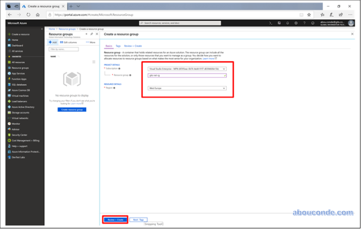The height and width of the screenshot is (229, 362).
Task: Click the Create resource group button
Action: tap(72, 109)
